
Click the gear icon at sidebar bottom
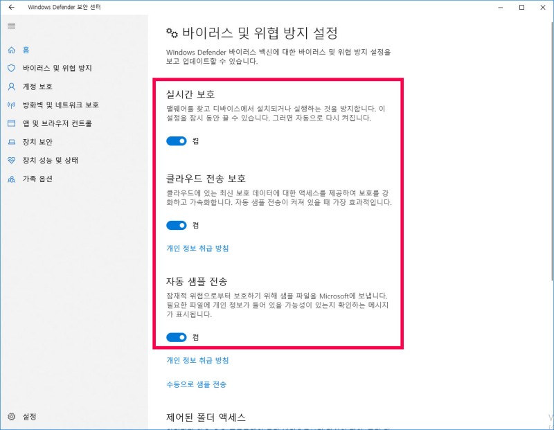[11, 417]
